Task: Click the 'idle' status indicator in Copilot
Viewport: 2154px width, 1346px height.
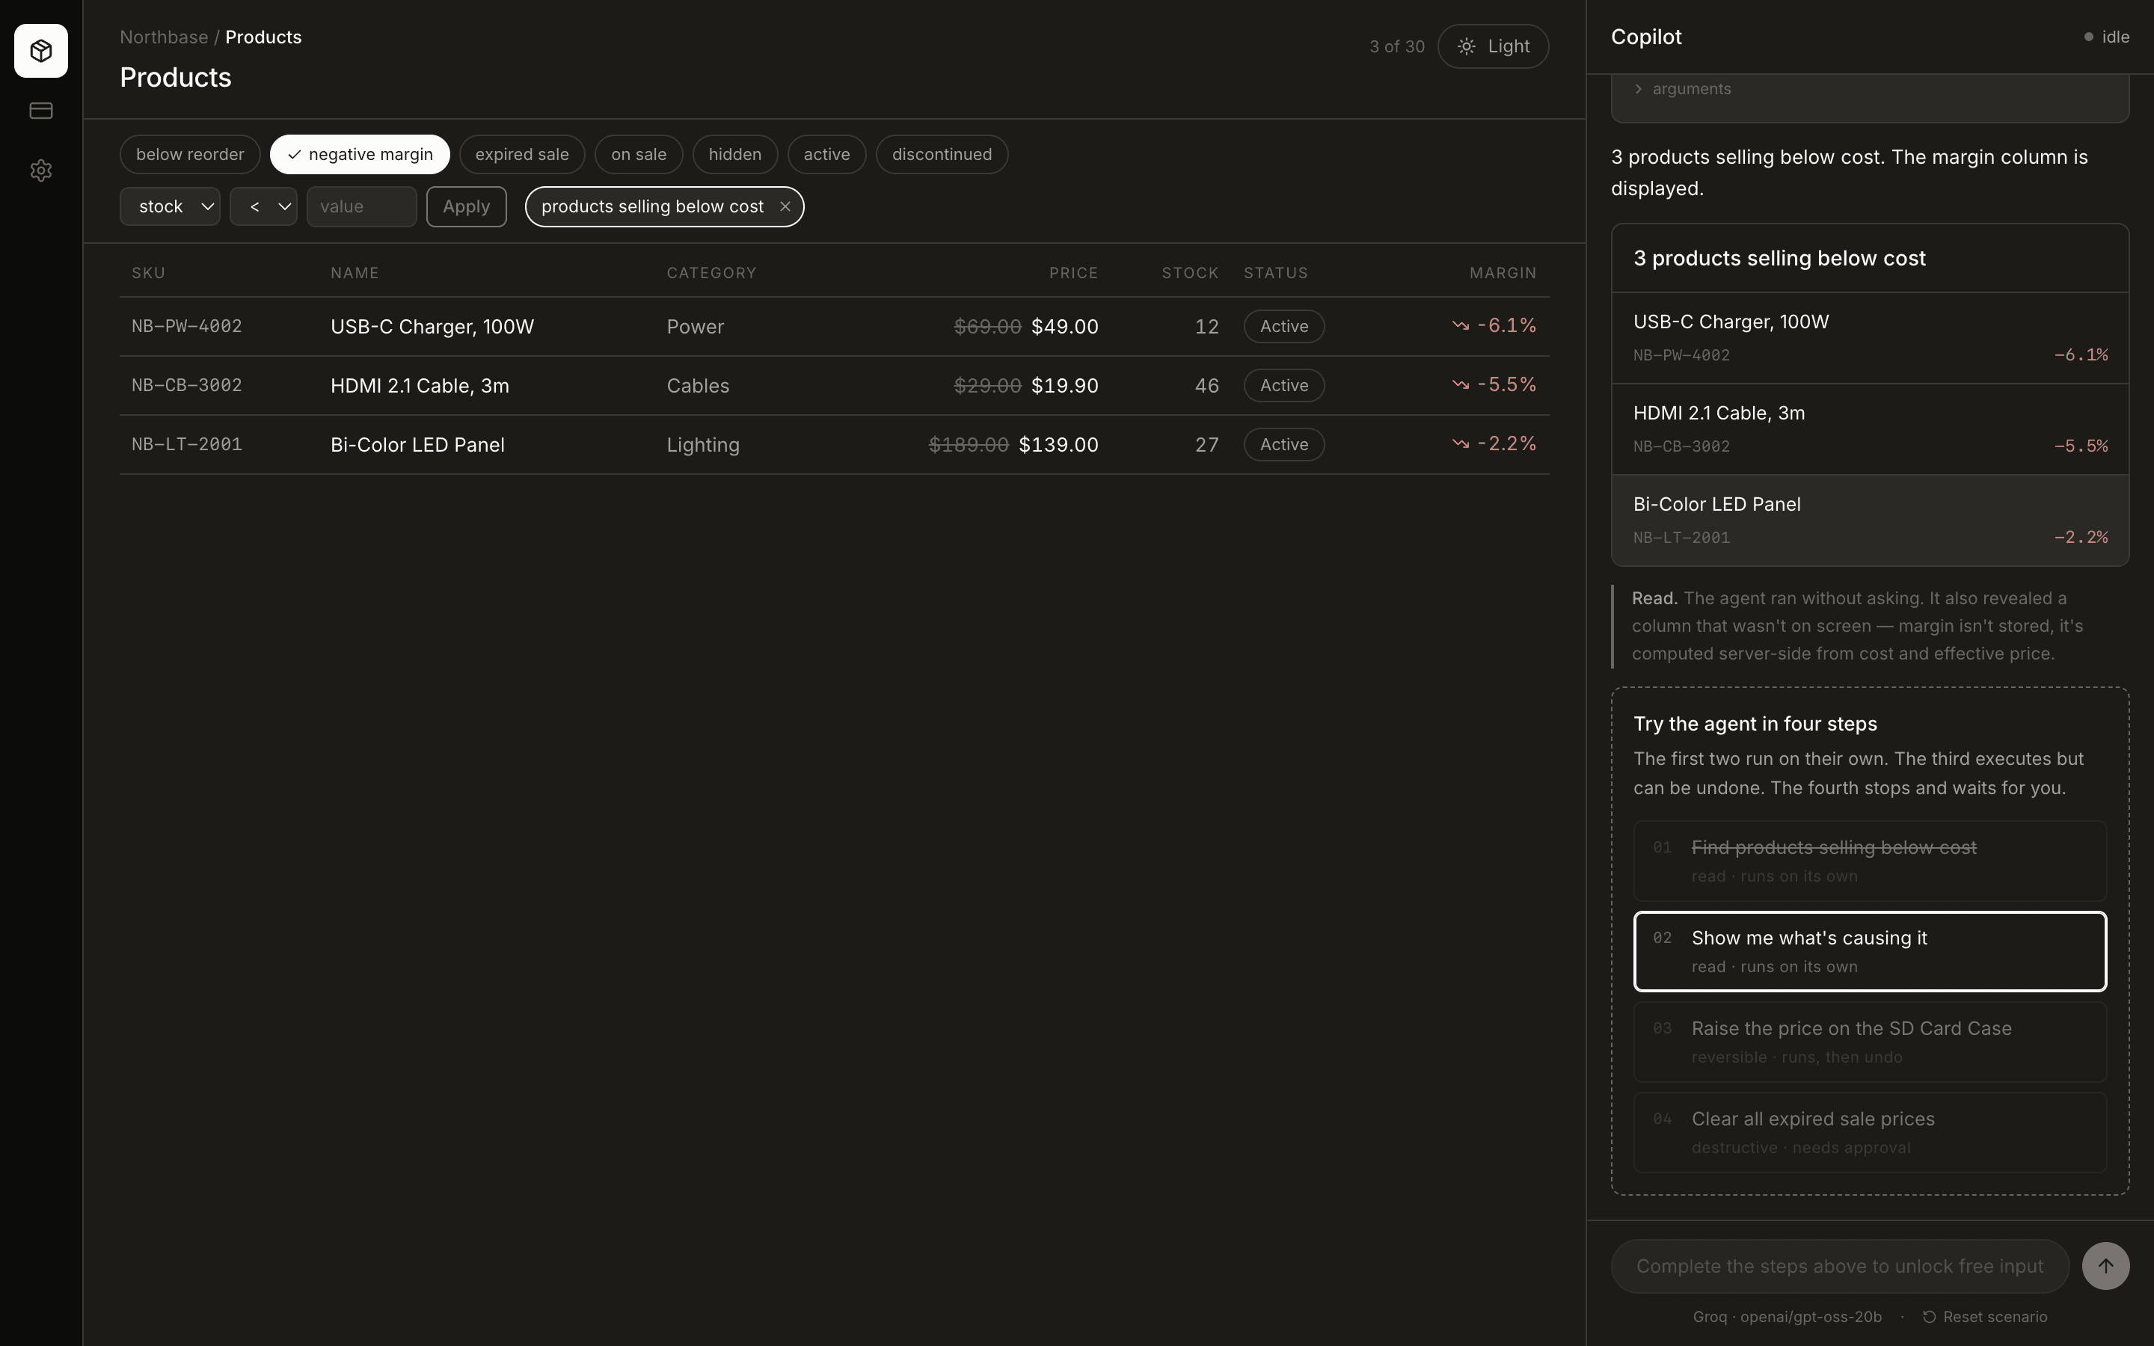Action: coord(2106,37)
